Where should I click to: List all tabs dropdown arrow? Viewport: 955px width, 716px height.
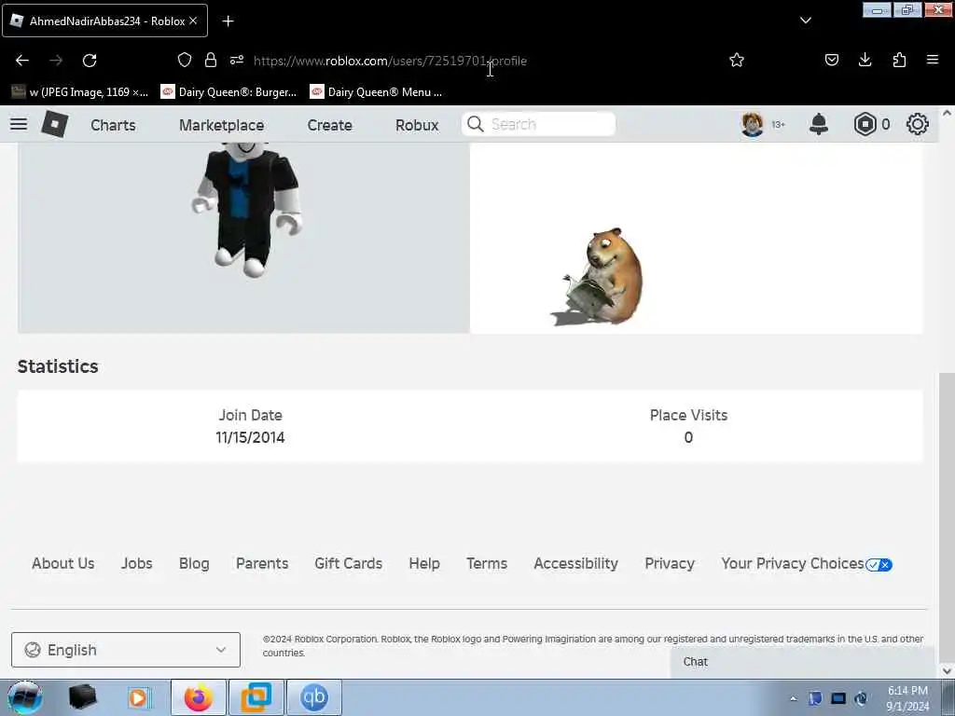805,21
